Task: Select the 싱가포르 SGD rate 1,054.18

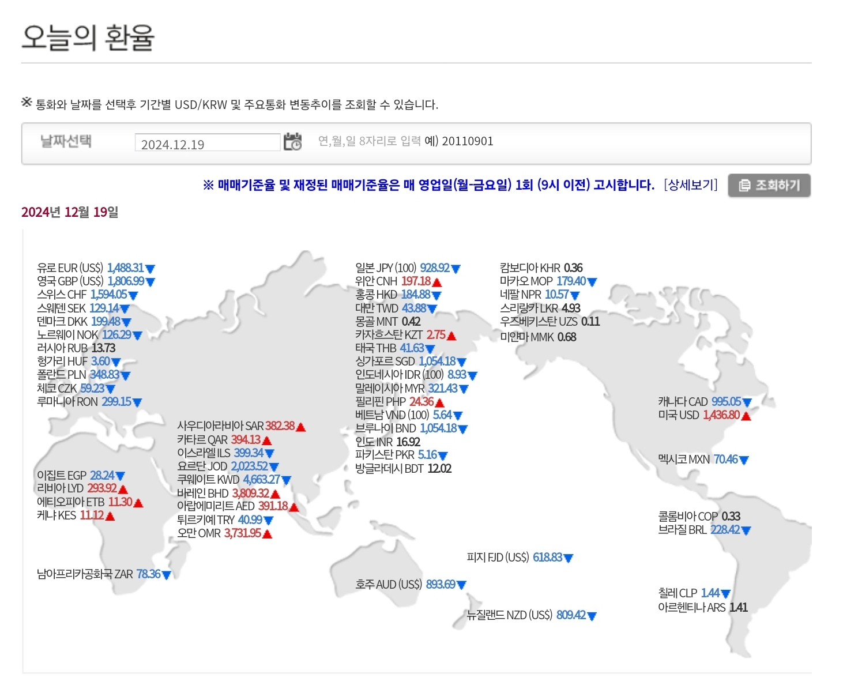Action: [x=437, y=362]
